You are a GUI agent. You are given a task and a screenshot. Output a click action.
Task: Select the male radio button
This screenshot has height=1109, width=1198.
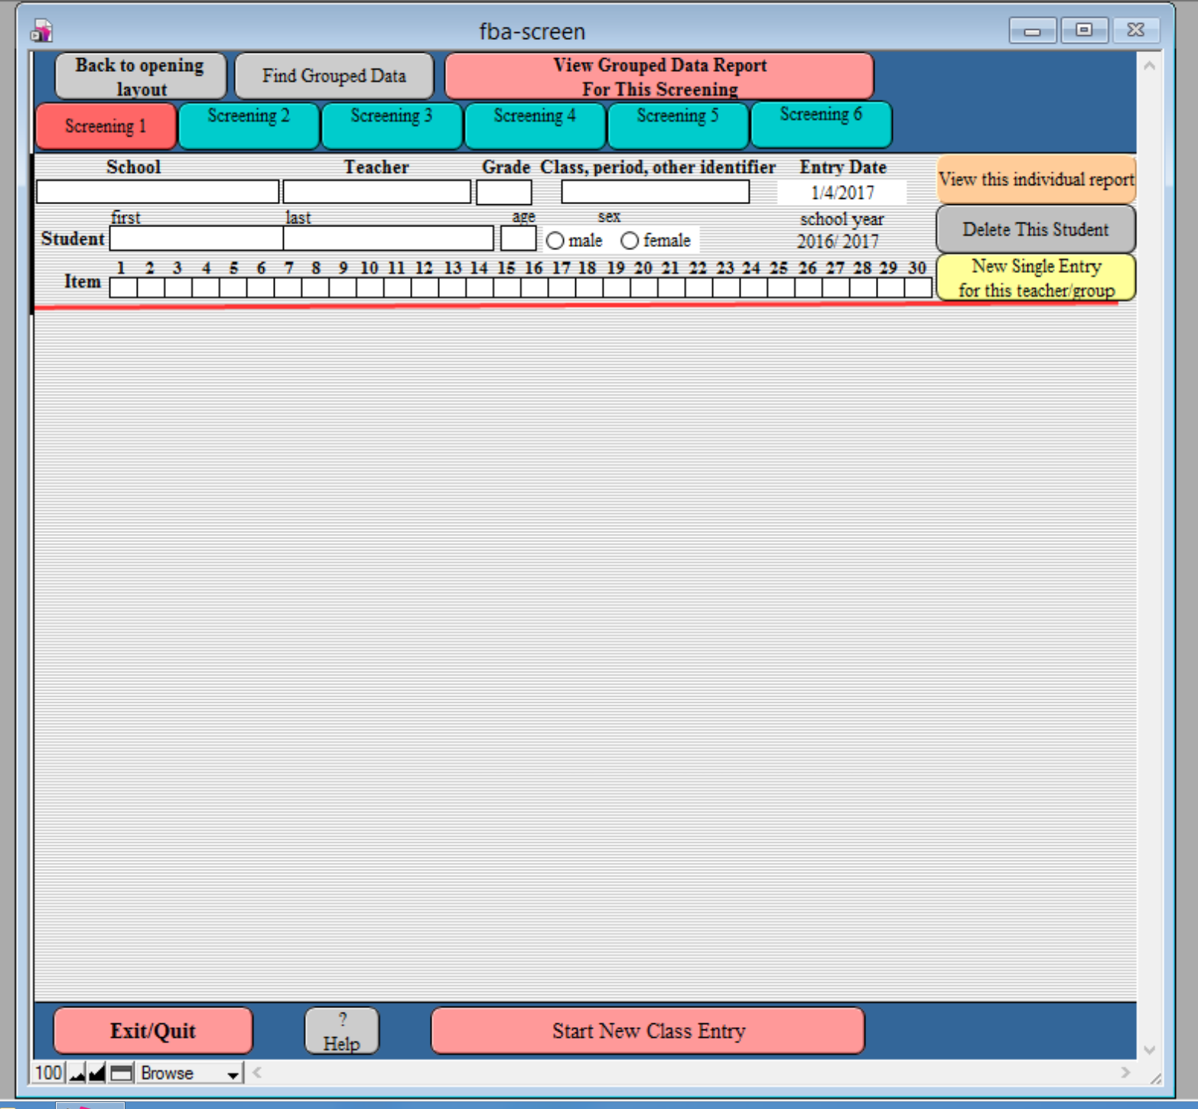pos(555,241)
